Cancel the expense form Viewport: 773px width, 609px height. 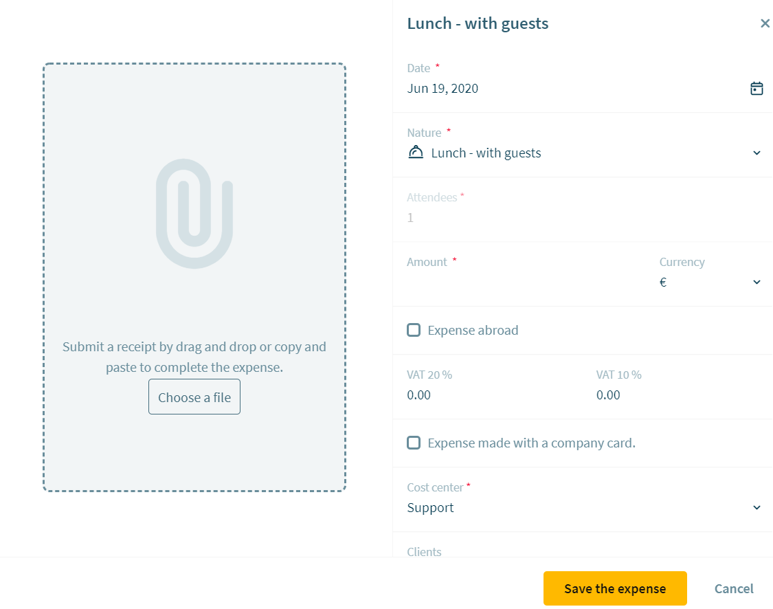click(x=734, y=588)
